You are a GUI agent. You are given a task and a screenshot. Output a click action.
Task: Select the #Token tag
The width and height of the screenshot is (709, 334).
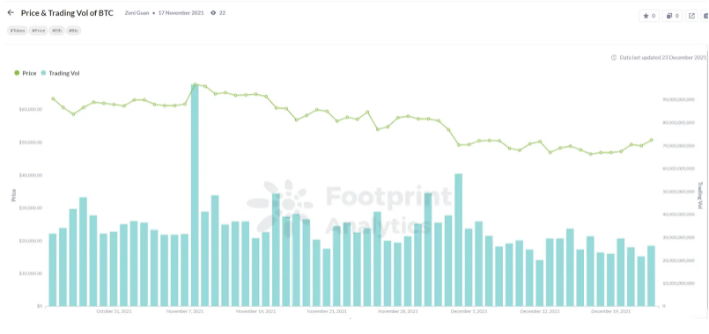18,31
